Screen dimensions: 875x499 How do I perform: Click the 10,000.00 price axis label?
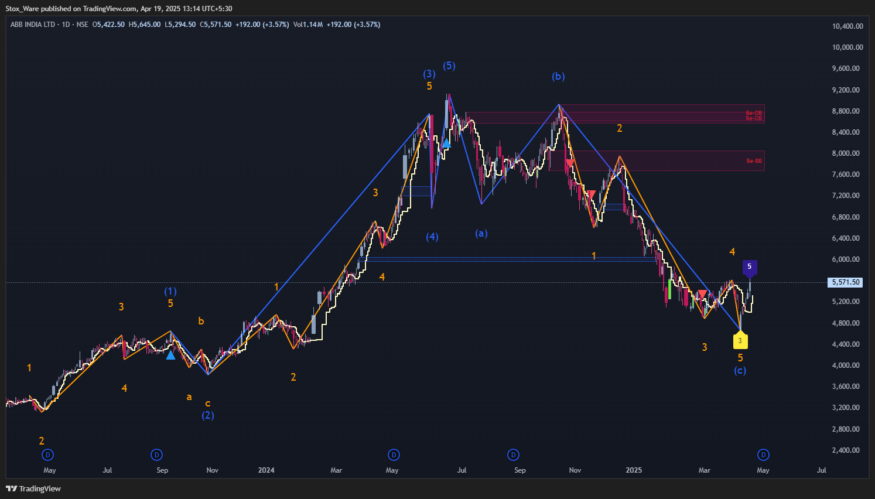(x=847, y=47)
